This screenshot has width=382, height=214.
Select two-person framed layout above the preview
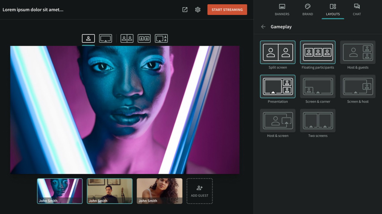pyautogui.click(x=144, y=38)
